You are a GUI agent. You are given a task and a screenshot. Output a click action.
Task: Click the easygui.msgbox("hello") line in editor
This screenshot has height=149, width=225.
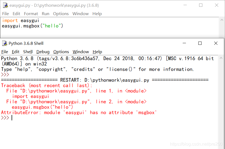pos(32,26)
